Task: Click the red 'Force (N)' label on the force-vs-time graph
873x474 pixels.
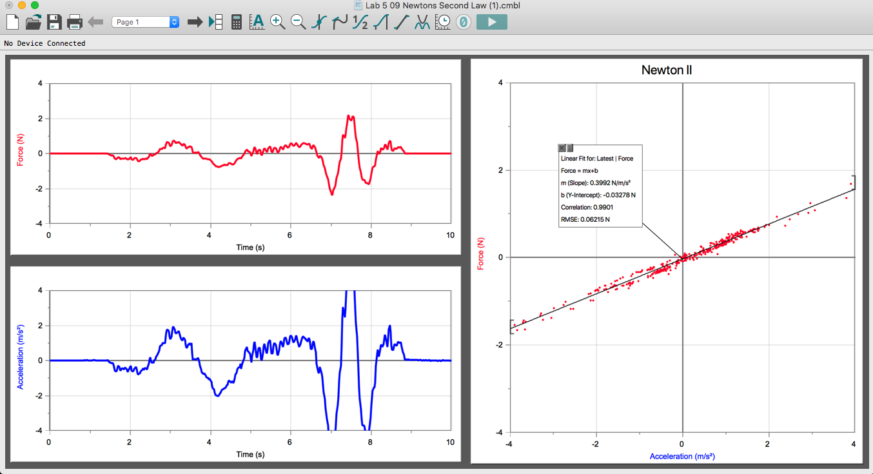Action: pos(21,150)
